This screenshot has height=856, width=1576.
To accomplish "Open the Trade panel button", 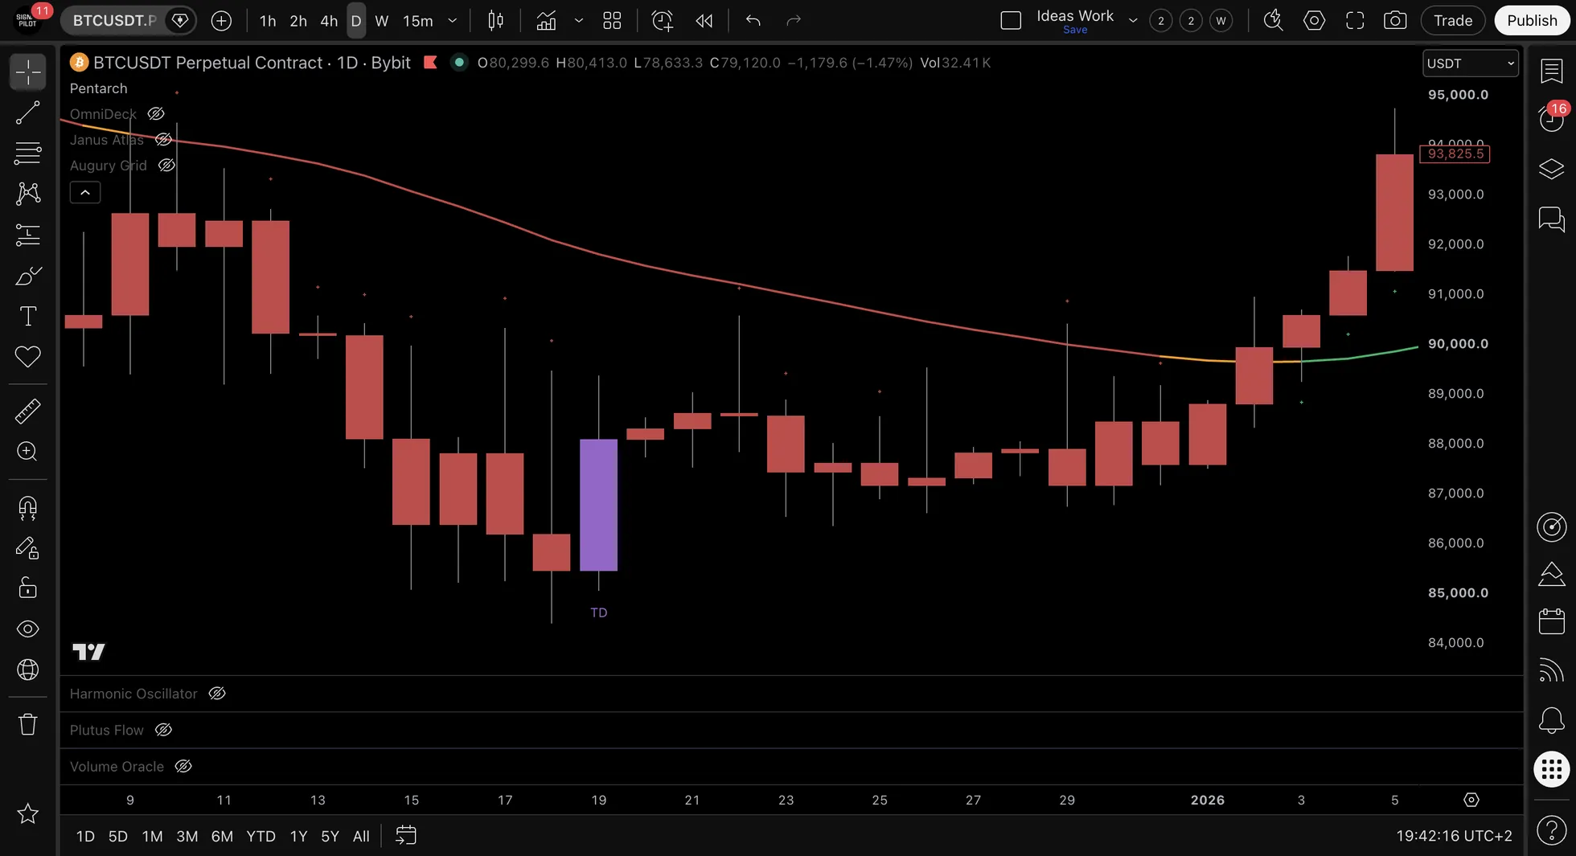I will click(x=1453, y=21).
